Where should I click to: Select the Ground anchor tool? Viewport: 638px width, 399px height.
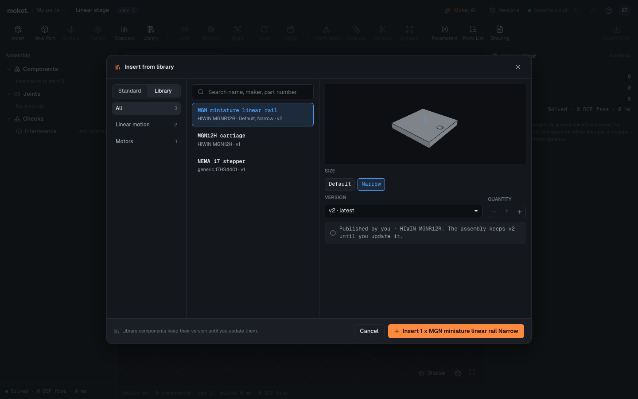tap(71, 33)
